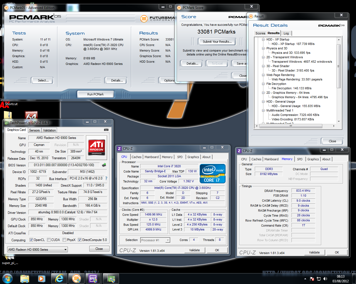Screen dimensions: 356x284
Task: Click Action Center flag tray icon
Action: click(312, 279)
